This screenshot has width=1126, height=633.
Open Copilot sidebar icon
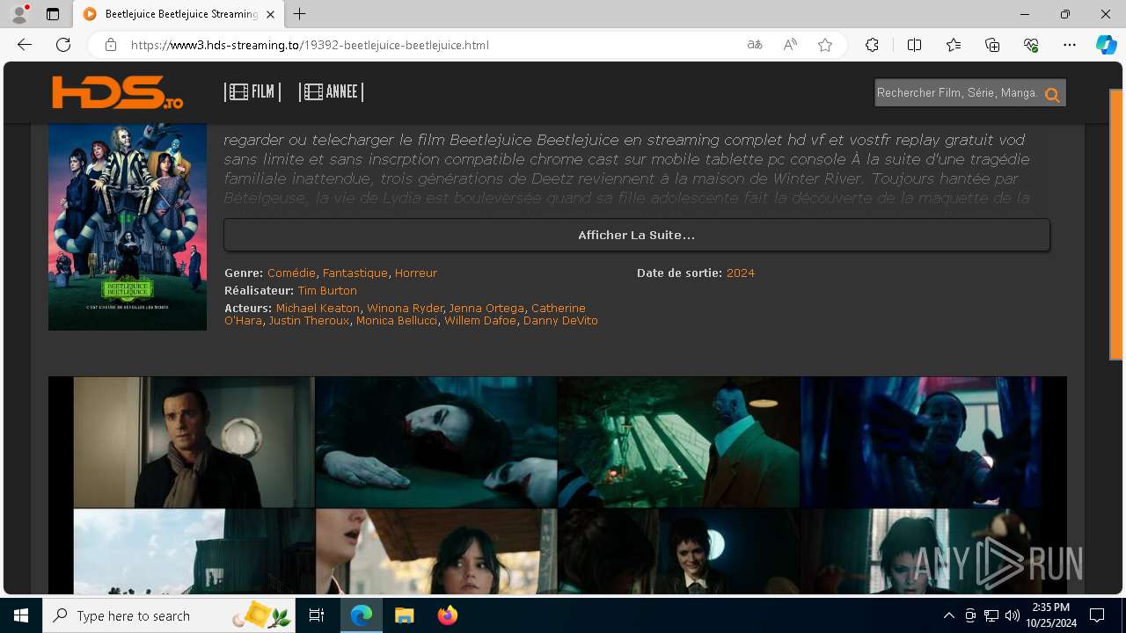(x=1106, y=45)
